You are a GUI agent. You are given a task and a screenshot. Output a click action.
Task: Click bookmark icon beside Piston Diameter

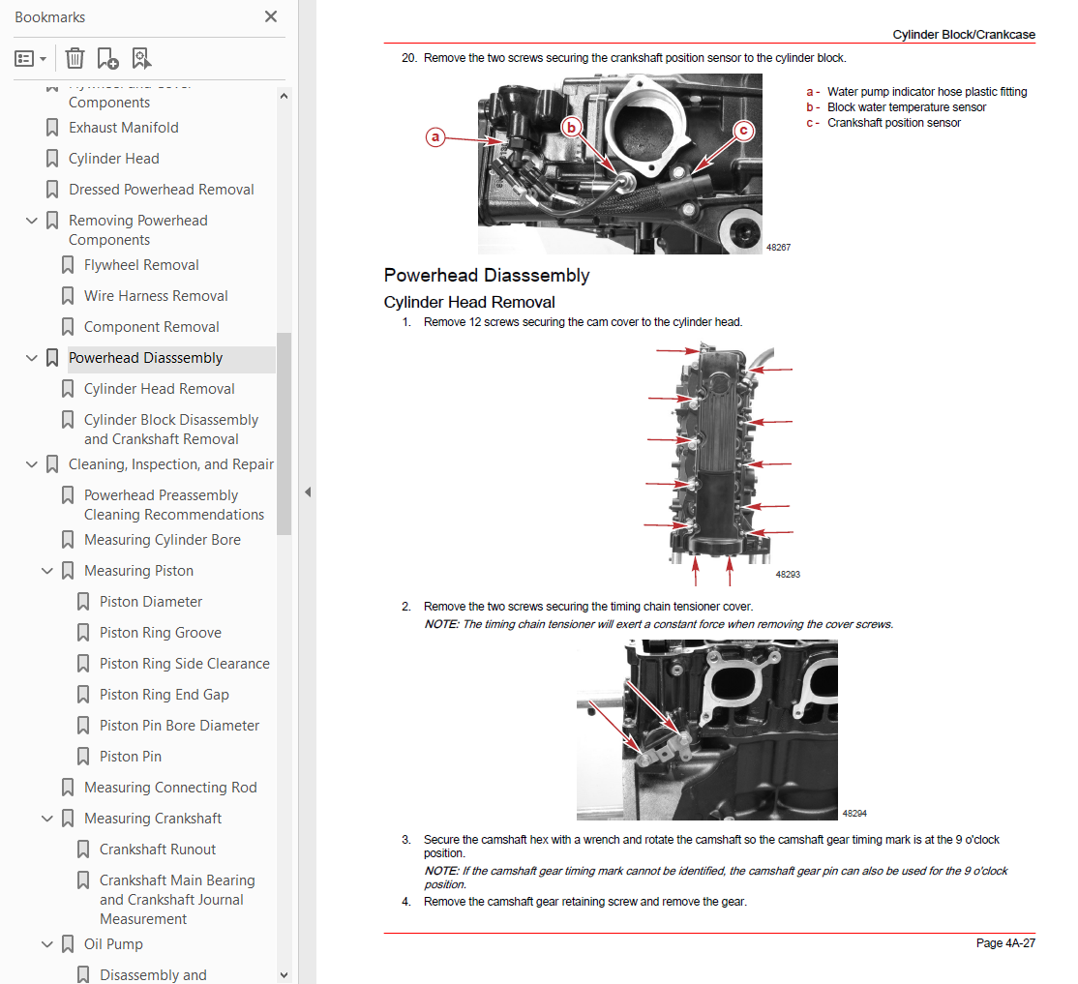tap(83, 602)
